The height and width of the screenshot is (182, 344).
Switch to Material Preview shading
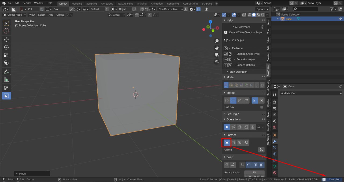[x=258, y=15]
